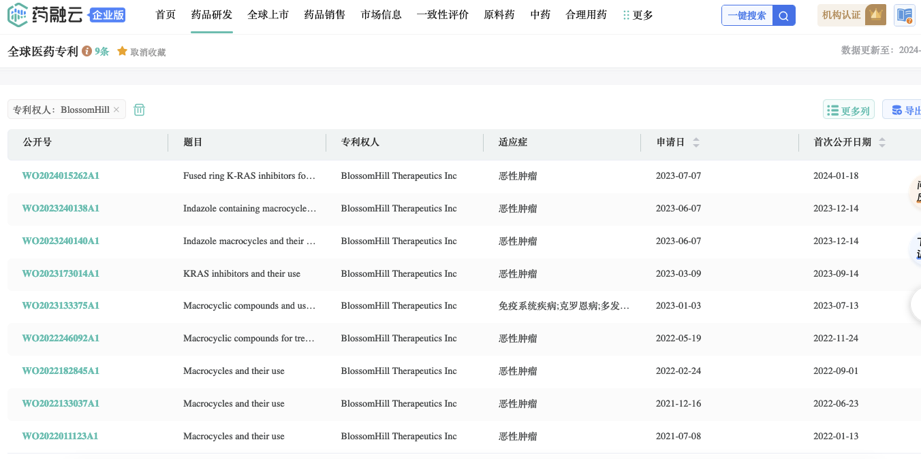
Task: Open patent WO2022182845A1
Action: pyautogui.click(x=61, y=371)
